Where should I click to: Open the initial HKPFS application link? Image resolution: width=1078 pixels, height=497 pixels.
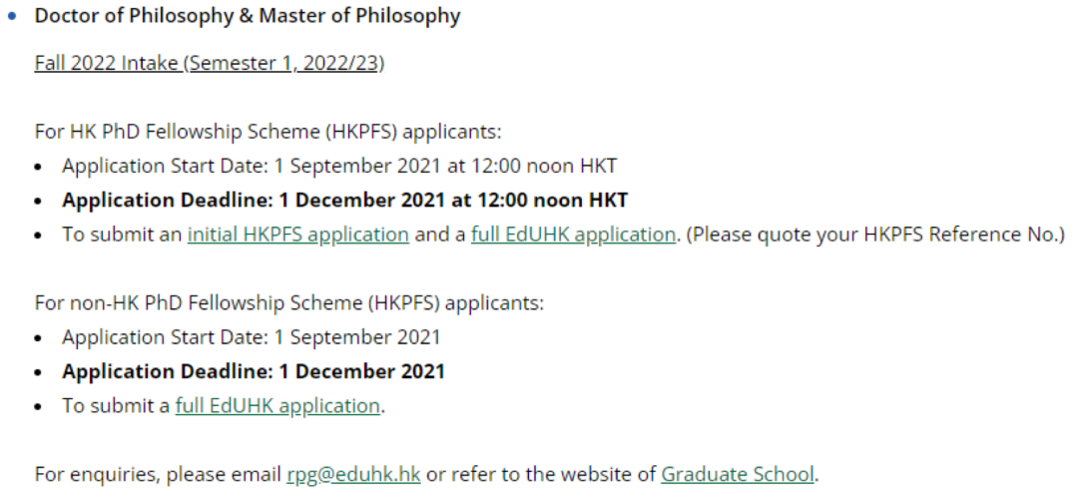(297, 235)
